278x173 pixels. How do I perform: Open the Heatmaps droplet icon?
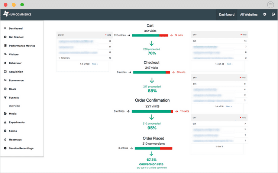pos(5,140)
